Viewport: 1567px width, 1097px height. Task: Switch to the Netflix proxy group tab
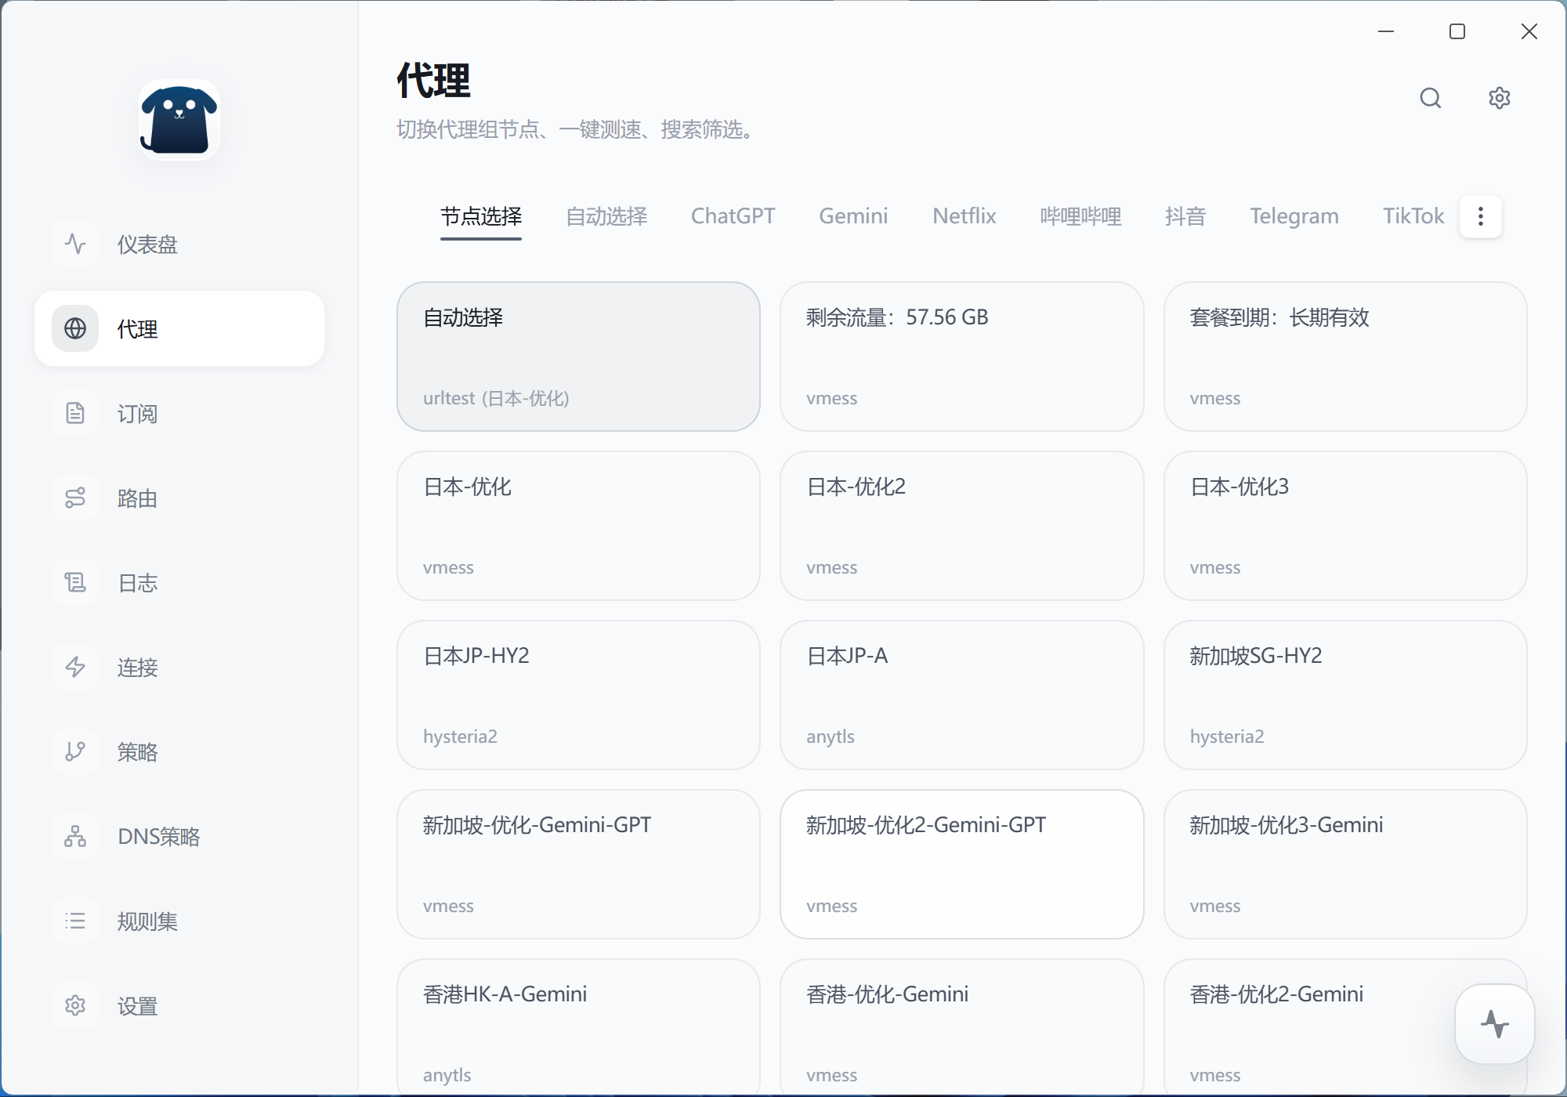point(964,216)
